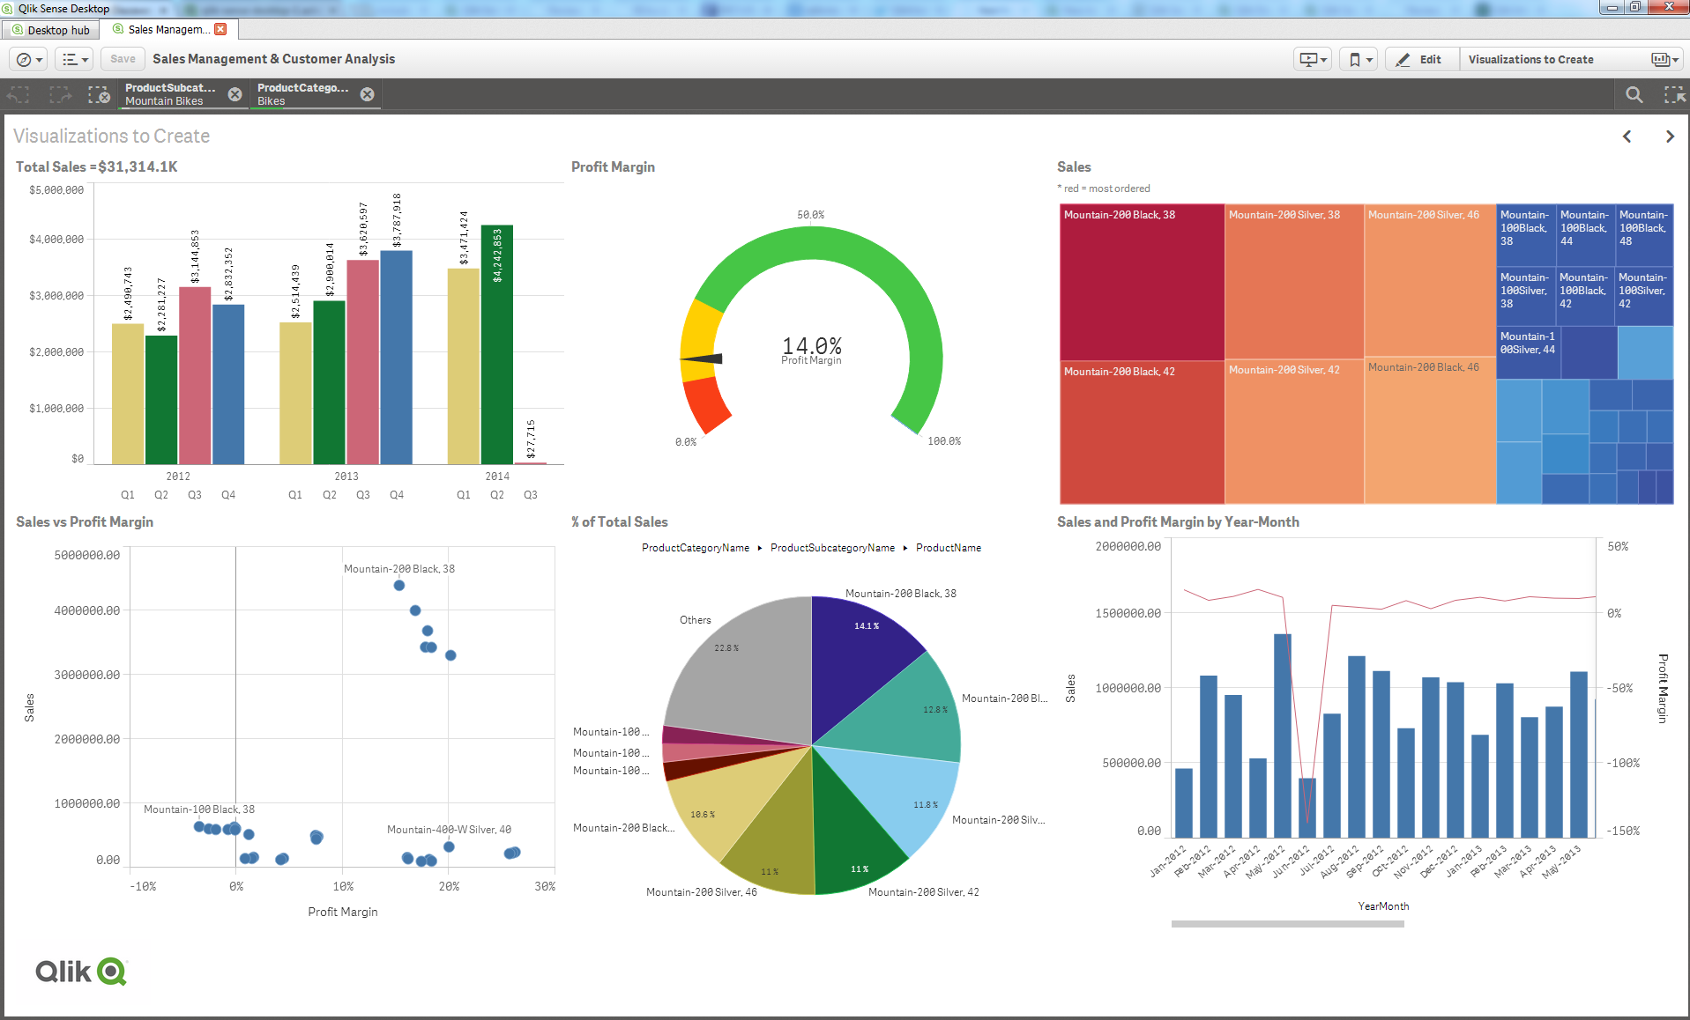Click the horizontal scrollbar under the YearMonth chart
Screen dimensions: 1690x1020
tap(1287, 924)
